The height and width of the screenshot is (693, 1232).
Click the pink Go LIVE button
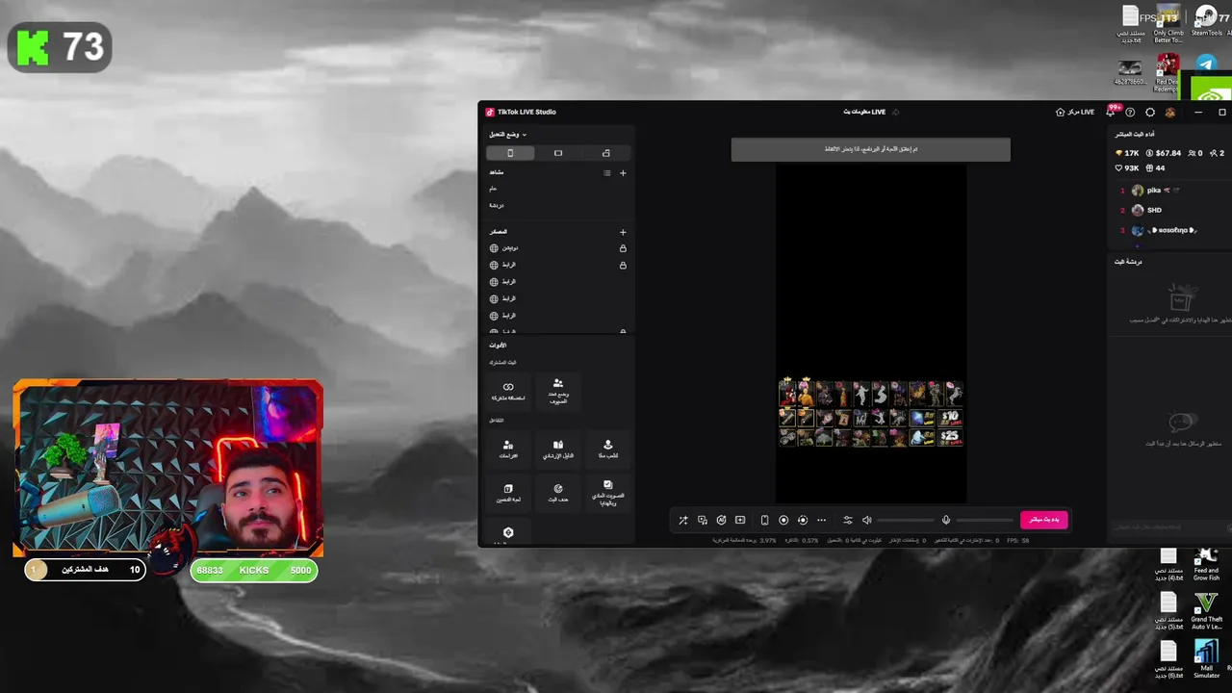1043,520
